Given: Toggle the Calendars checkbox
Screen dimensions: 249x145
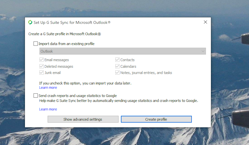Looking at the screenshot, I should 117,66.
